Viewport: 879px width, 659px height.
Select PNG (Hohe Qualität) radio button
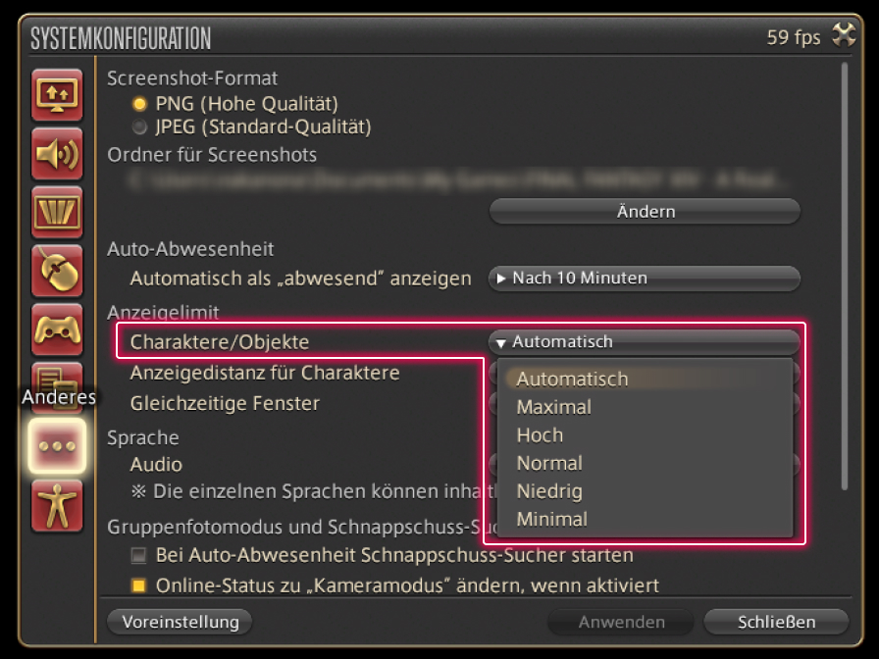click(139, 104)
